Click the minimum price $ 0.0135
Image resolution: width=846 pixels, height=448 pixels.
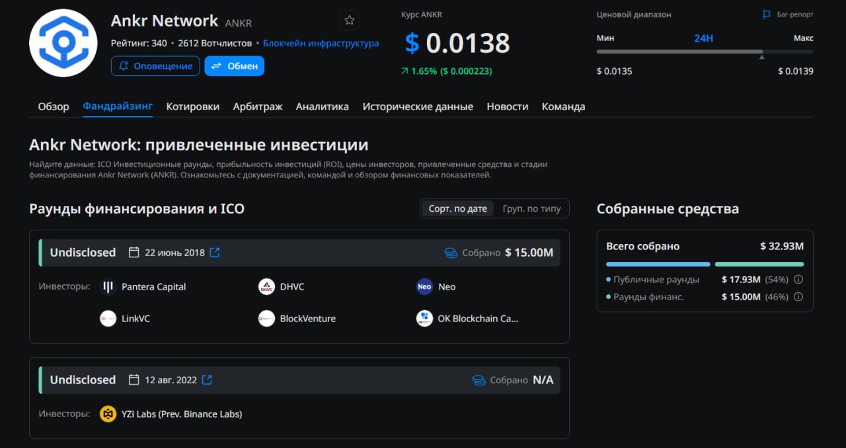[614, 71]
